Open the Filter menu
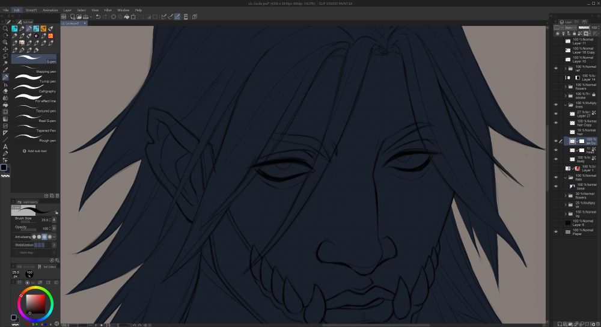The image size is (601, 327). (108, 10)
